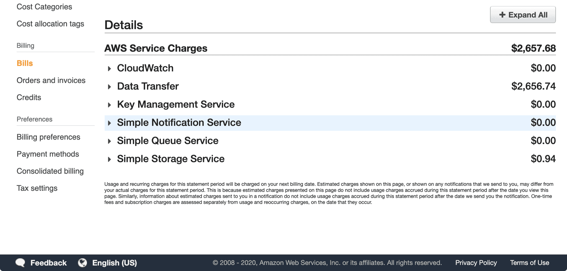Expand the Simple Queue Service charges
This screenshot has width=567, height=271.
[109, 141]
